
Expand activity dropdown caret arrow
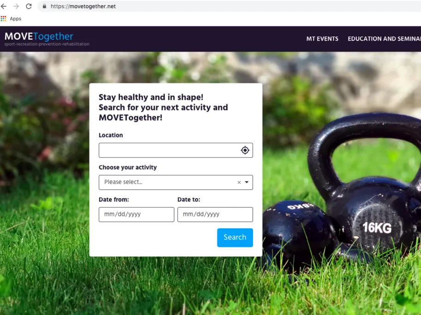coord(247,182)
